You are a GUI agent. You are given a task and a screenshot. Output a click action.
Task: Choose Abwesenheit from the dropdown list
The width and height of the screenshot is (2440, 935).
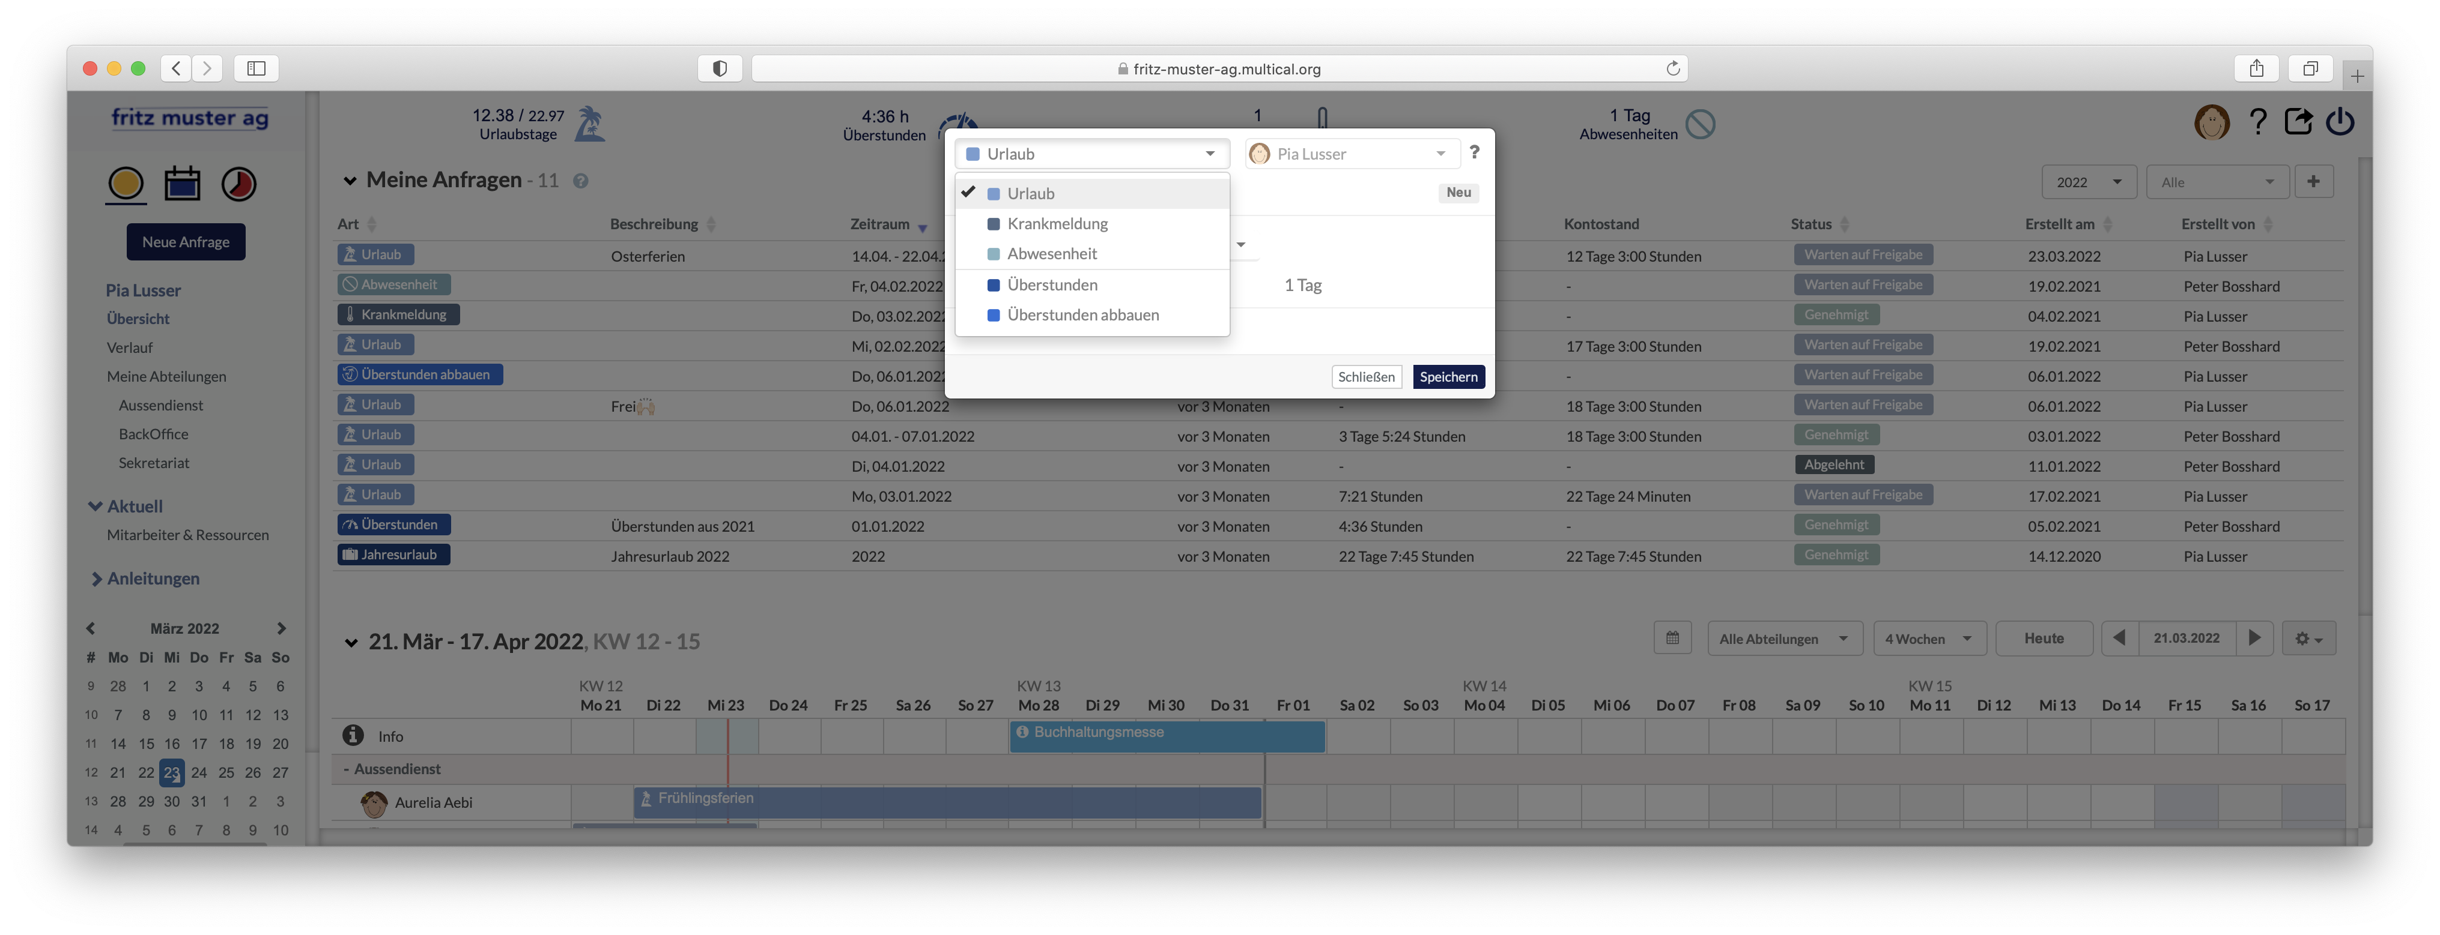click(1092, 254)
